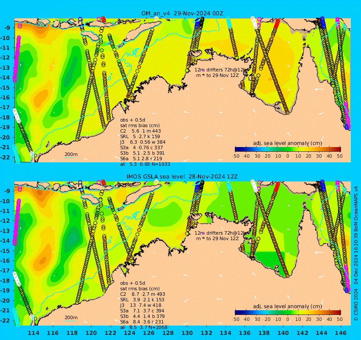Click bottom panel heading sat rms bias (cm)
This screenshot has height=340, width=361.
tap(140, 289)
